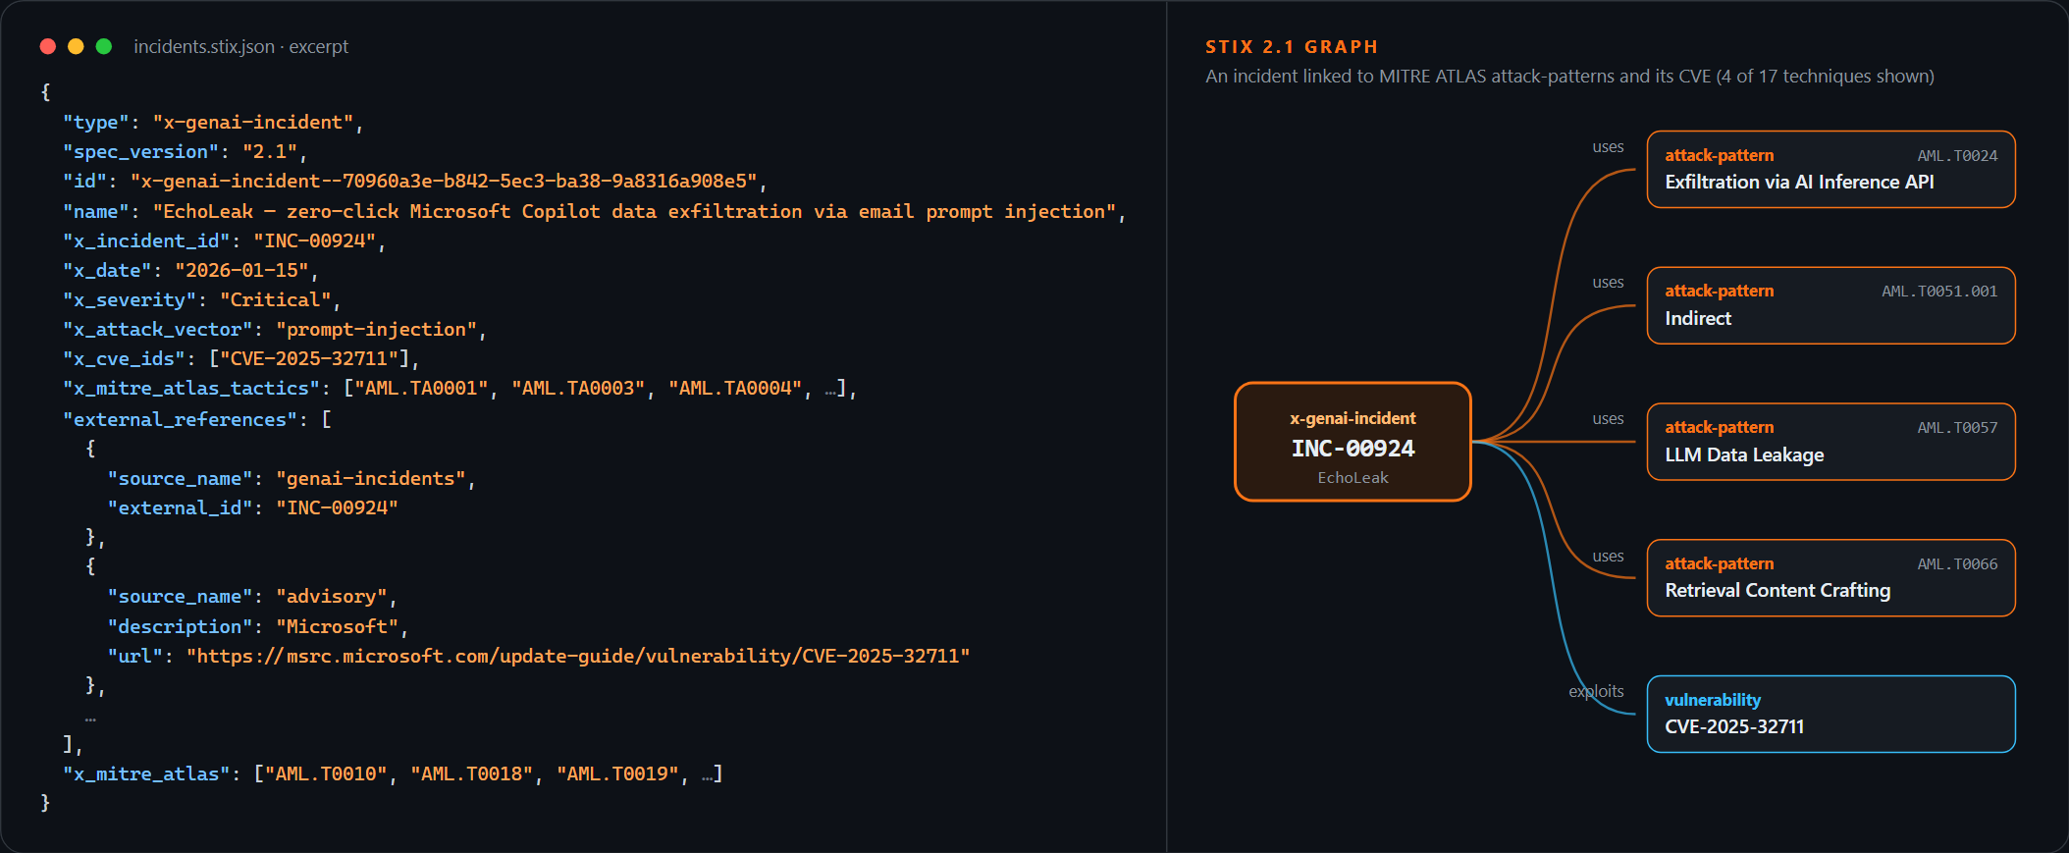Click the "AML.TA0003" tactic value
This screenshot has width=2069, height=853.
(x=578, y=388)
